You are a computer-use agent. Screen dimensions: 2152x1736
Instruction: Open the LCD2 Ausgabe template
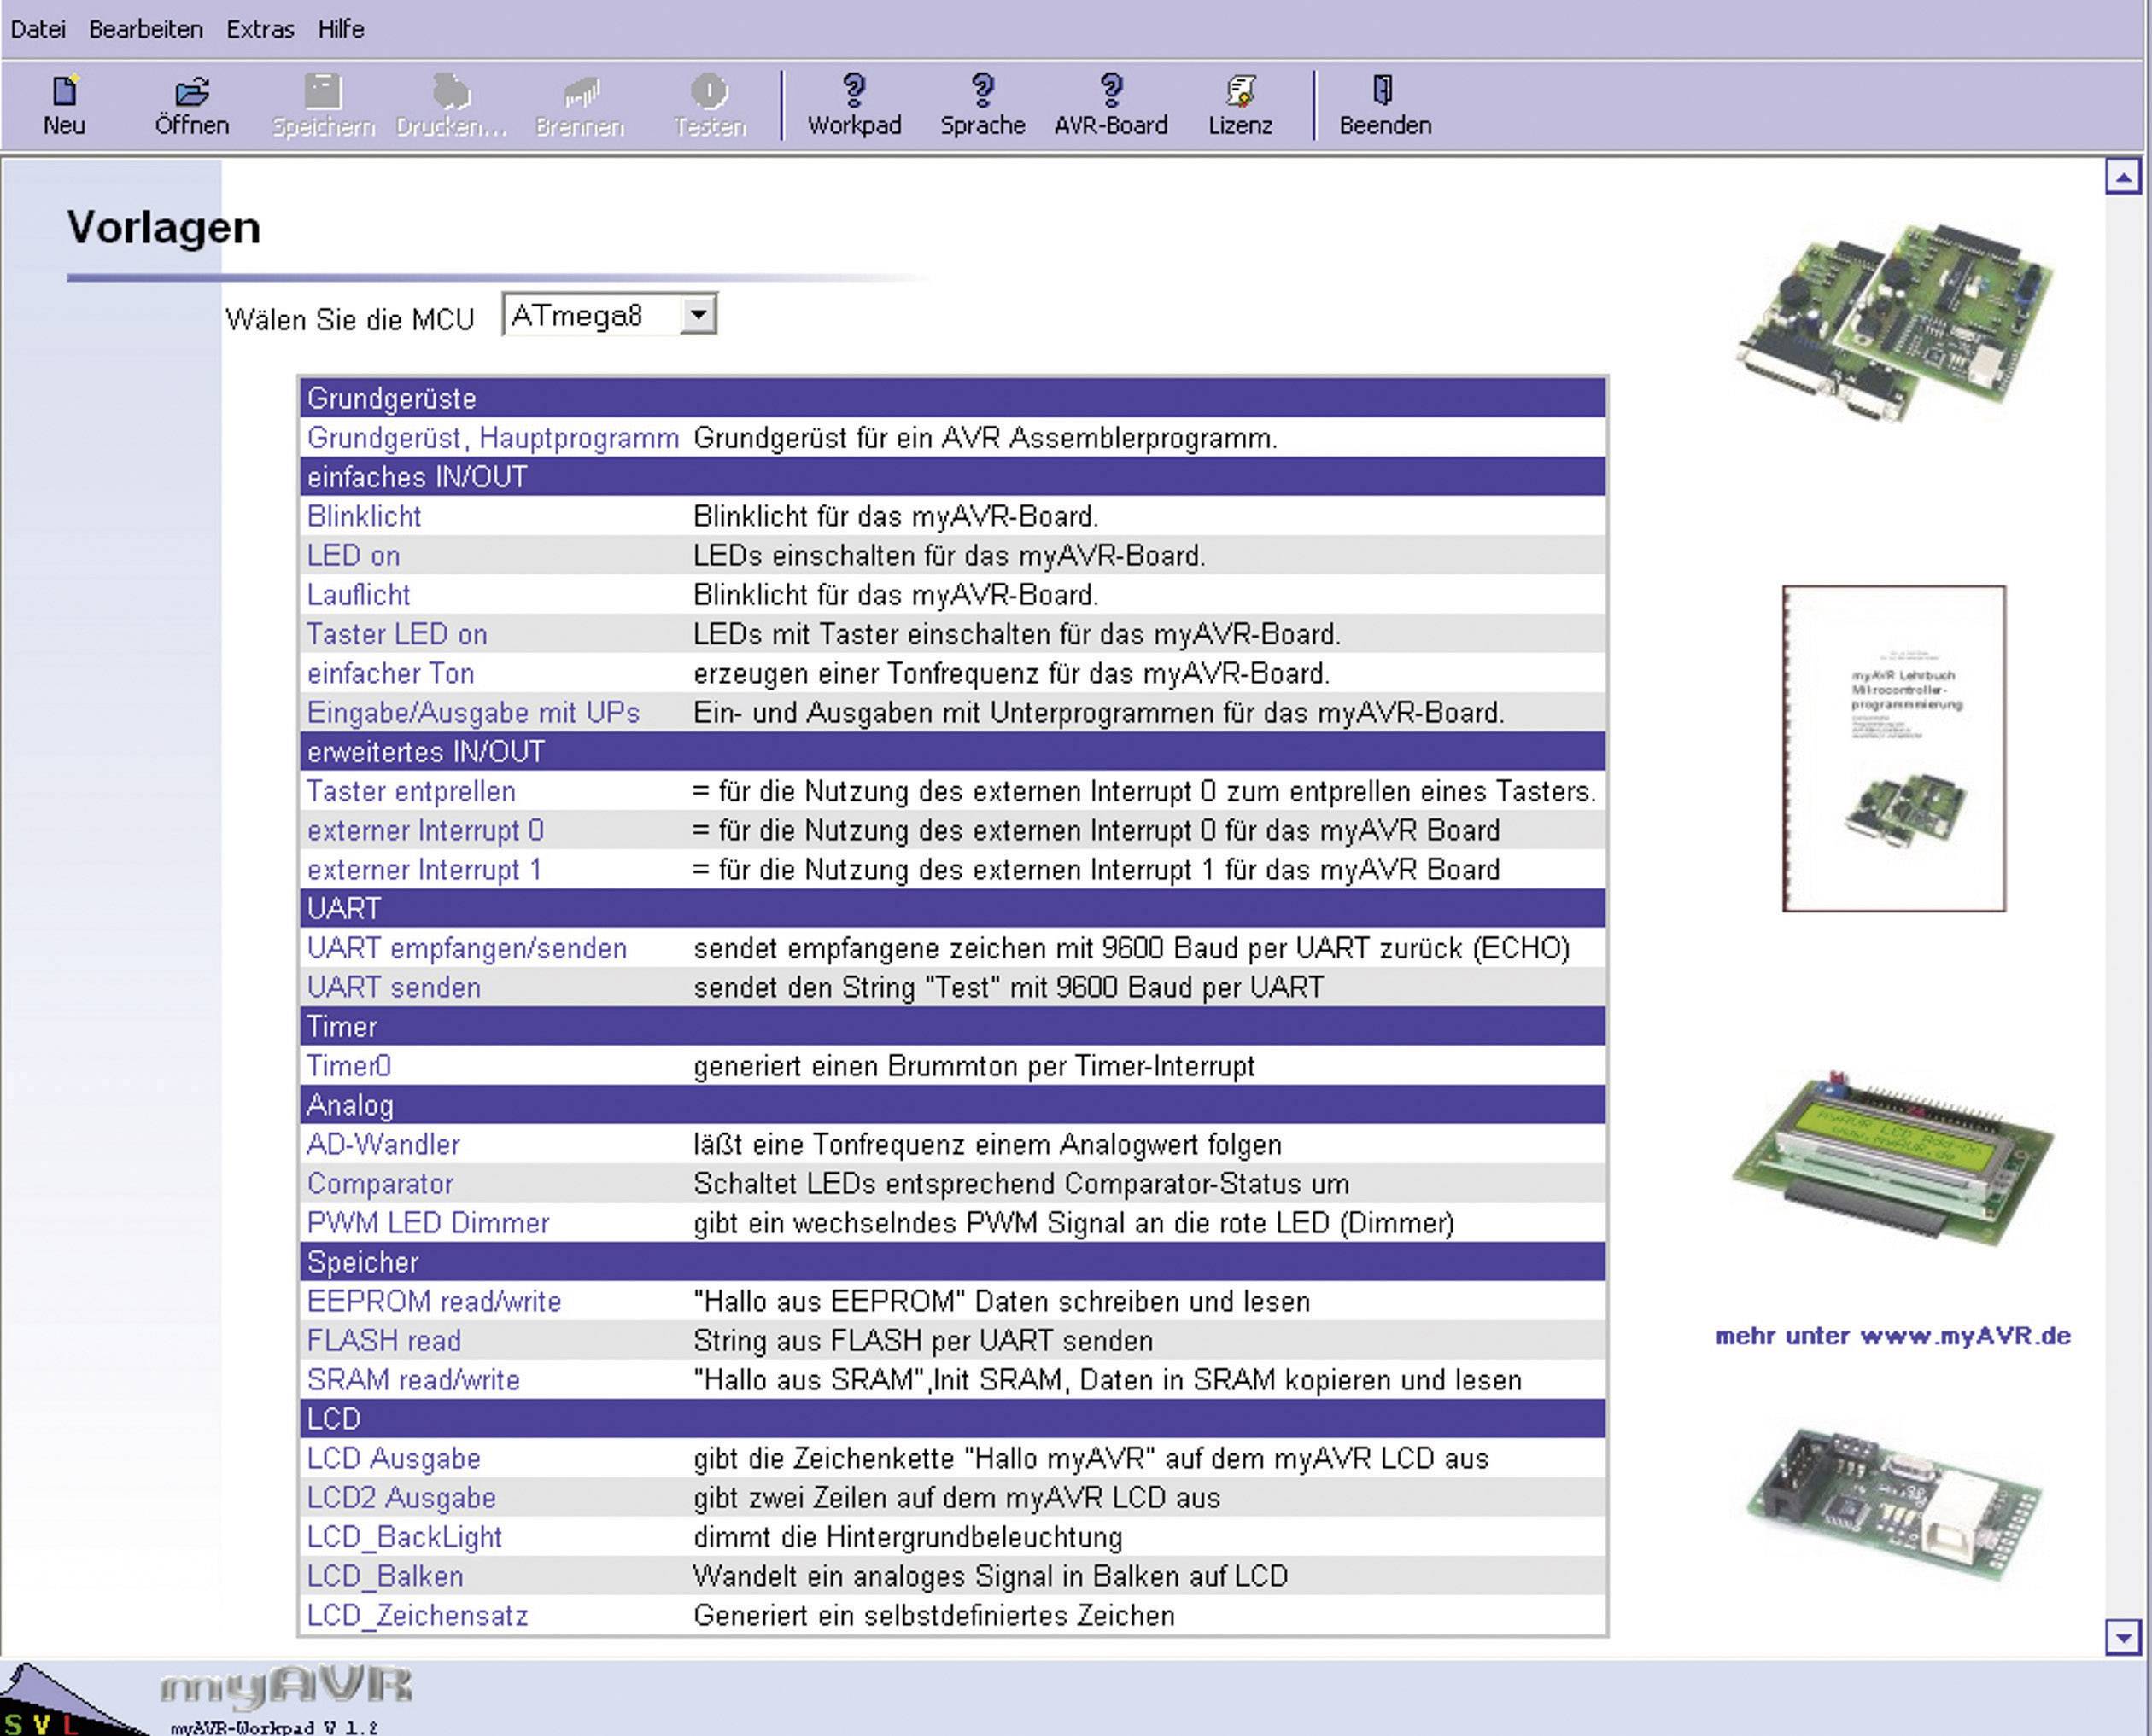(x=401, y=1498)
